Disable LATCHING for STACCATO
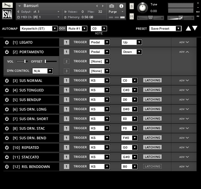This screenshot has width=201, height=189. [x=152, y=157]
